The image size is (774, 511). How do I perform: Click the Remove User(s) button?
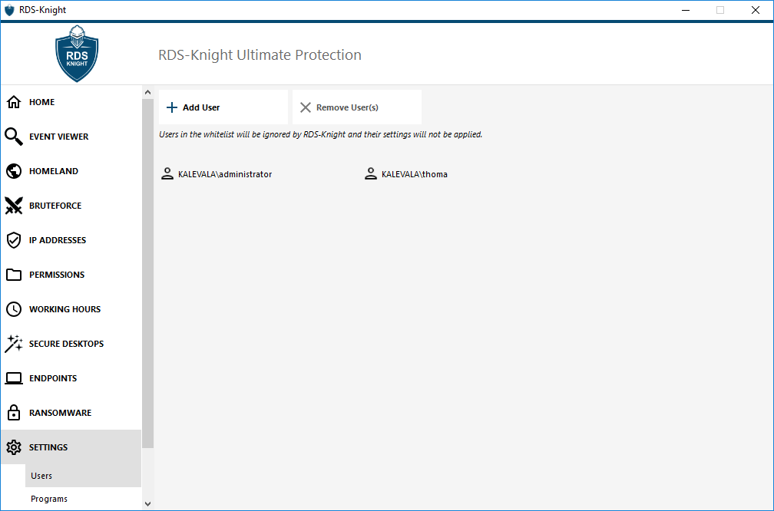point(357,107)
